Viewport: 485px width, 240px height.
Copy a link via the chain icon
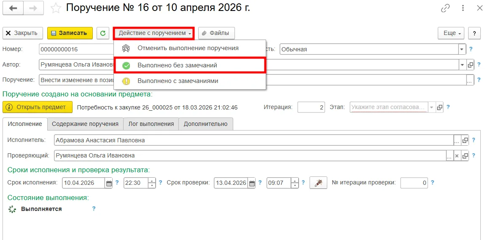(x=445, y=9)
